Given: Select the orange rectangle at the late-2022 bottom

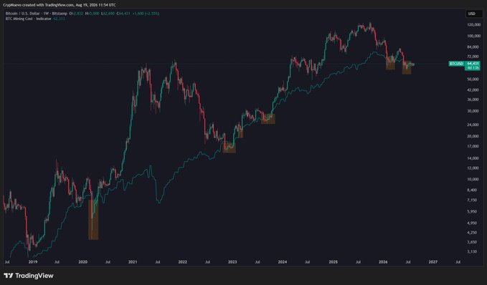Looking at the screenshot, I should tap(230, 148).
